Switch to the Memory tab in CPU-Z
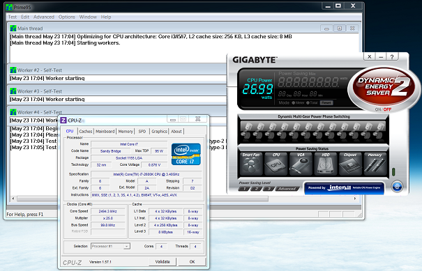This screenshot has width=422, height=271. (x=126, y=131)
